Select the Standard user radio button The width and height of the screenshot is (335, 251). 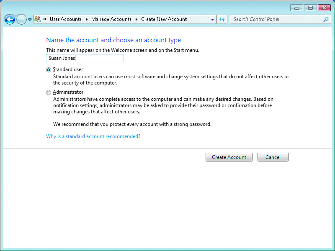pos(49,70)
